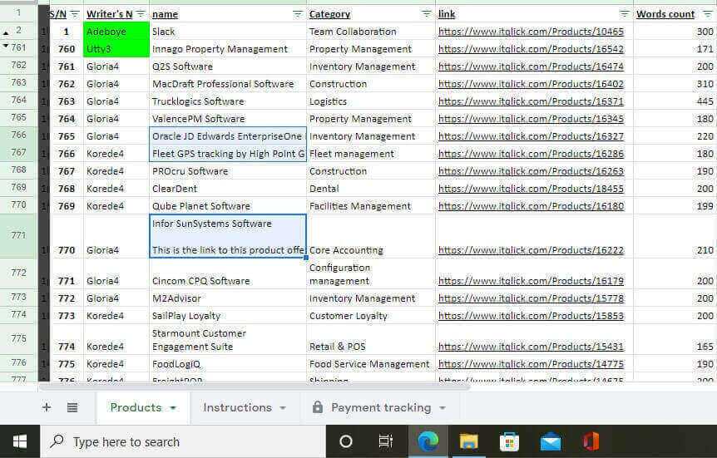Select the green Utty3 cell
Screen dimensions: 717x458
(116, 48)
